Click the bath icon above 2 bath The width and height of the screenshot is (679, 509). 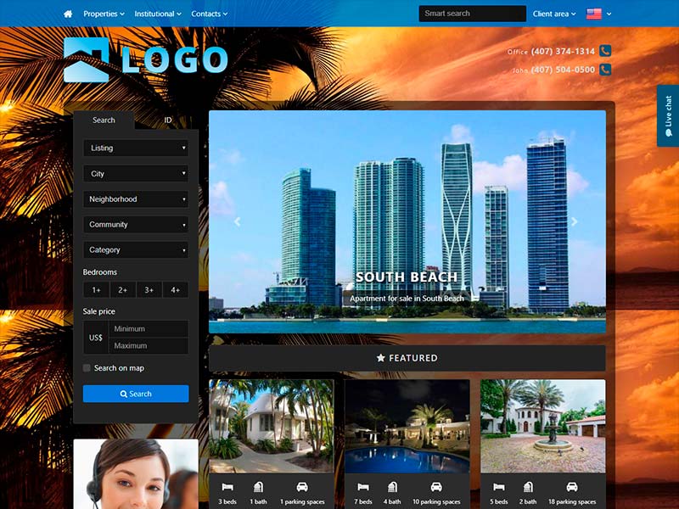click(528, 487)
